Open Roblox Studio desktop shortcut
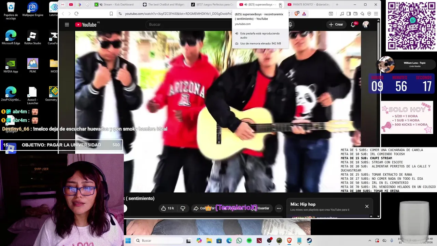Image resolution: width=437 pixels, height=246 pixels. click(33, 38)
